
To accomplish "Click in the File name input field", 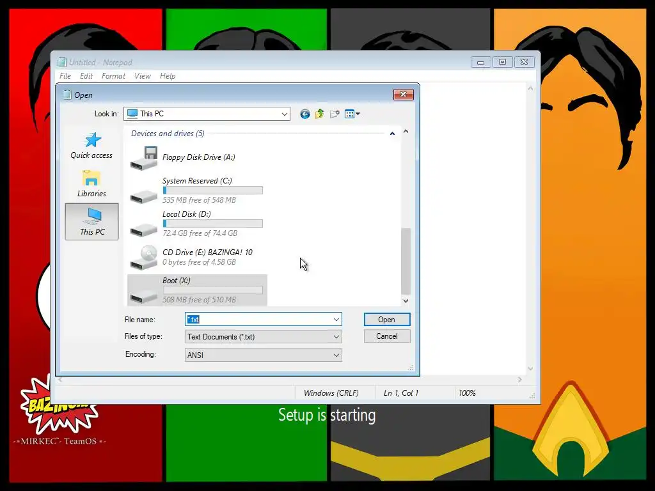I will 259,320.
